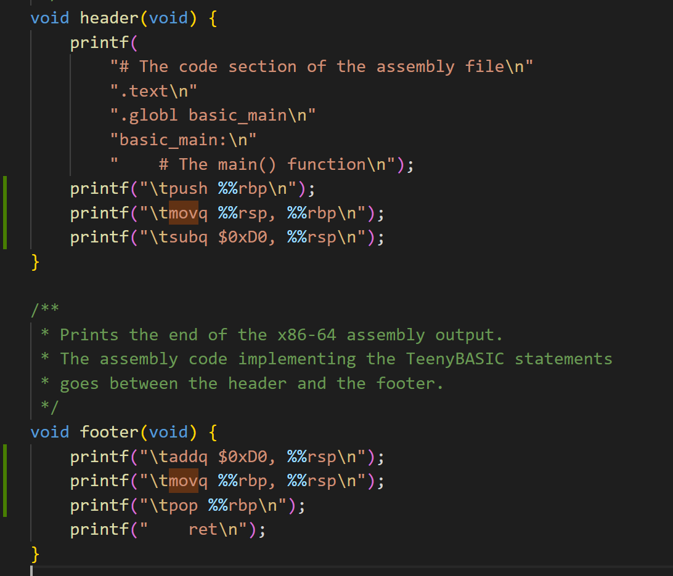Click the "Prints the end of" comment line

click(x=280, y=335)
